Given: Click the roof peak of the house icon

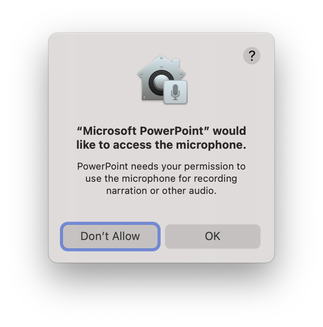Looking at the screenshot, I should click(x=161, y=57).
